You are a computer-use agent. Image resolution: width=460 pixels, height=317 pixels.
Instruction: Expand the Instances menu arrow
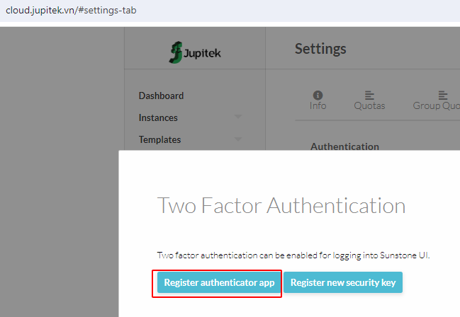point(238,117)
